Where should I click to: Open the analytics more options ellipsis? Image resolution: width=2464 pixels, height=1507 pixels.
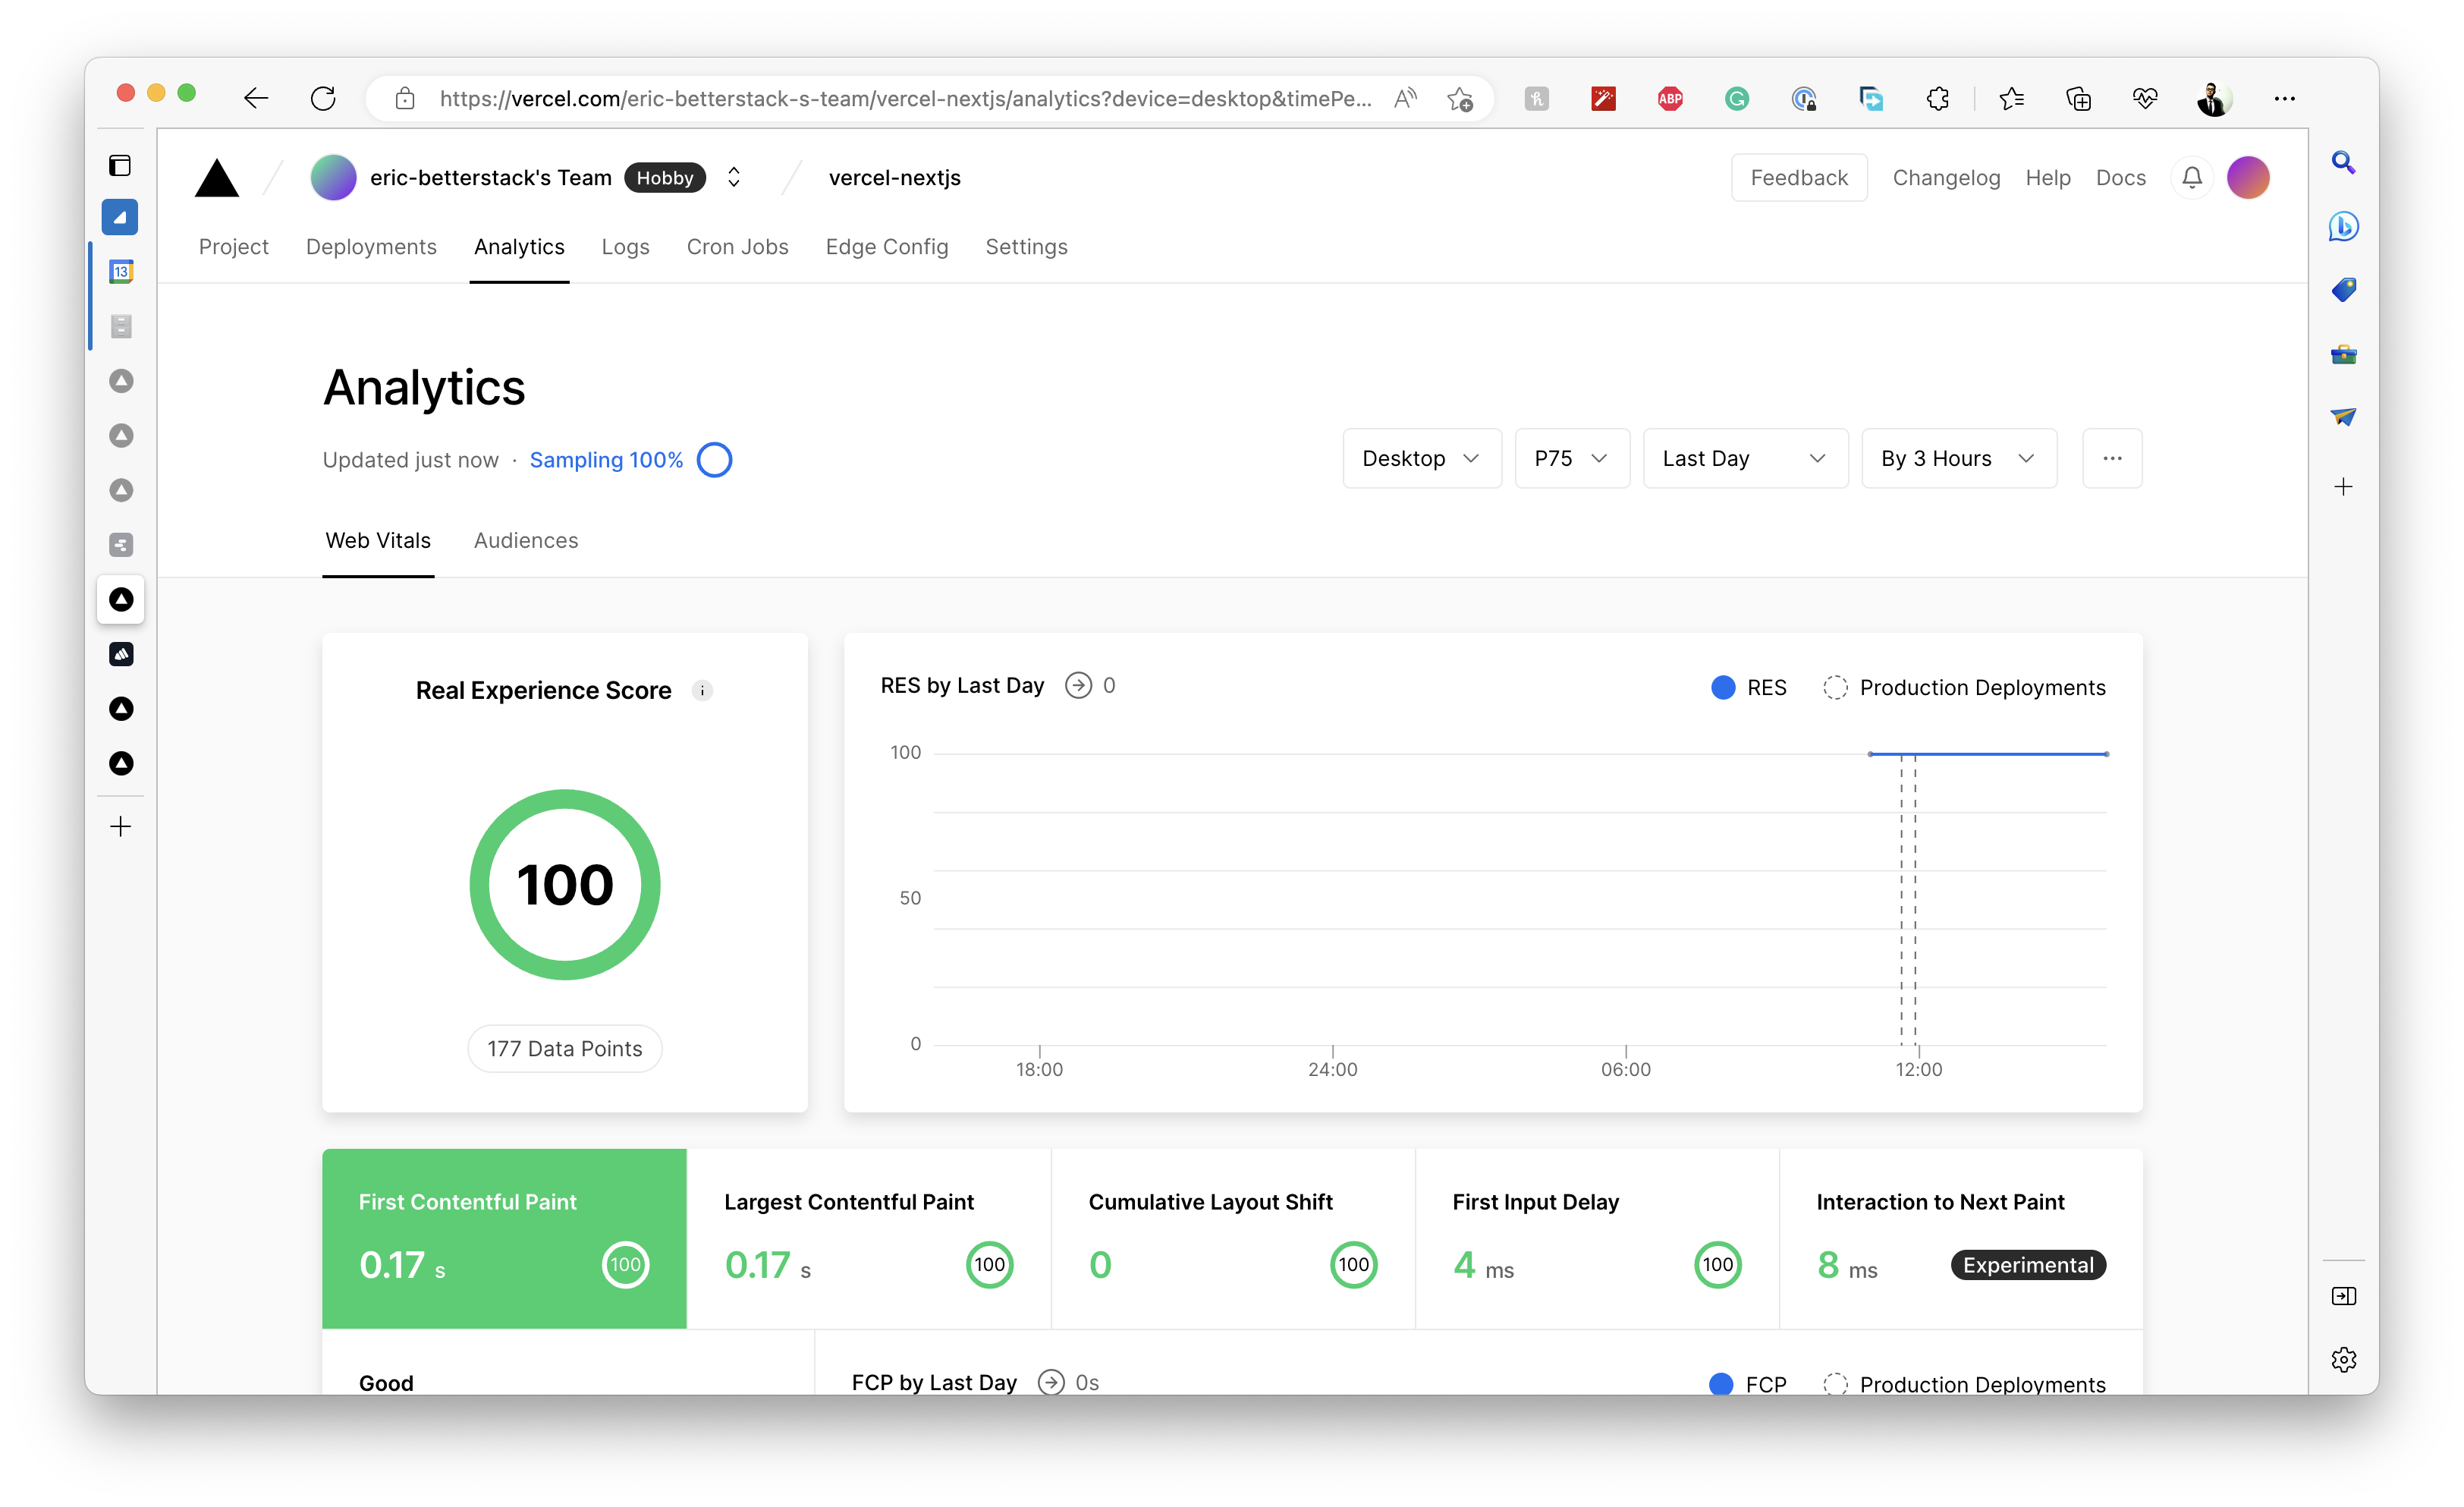click(2111, 458)
